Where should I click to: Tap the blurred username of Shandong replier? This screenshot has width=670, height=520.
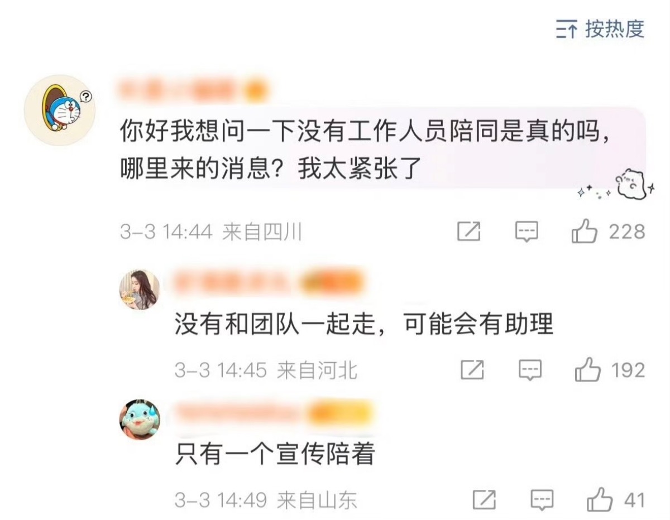274,413
